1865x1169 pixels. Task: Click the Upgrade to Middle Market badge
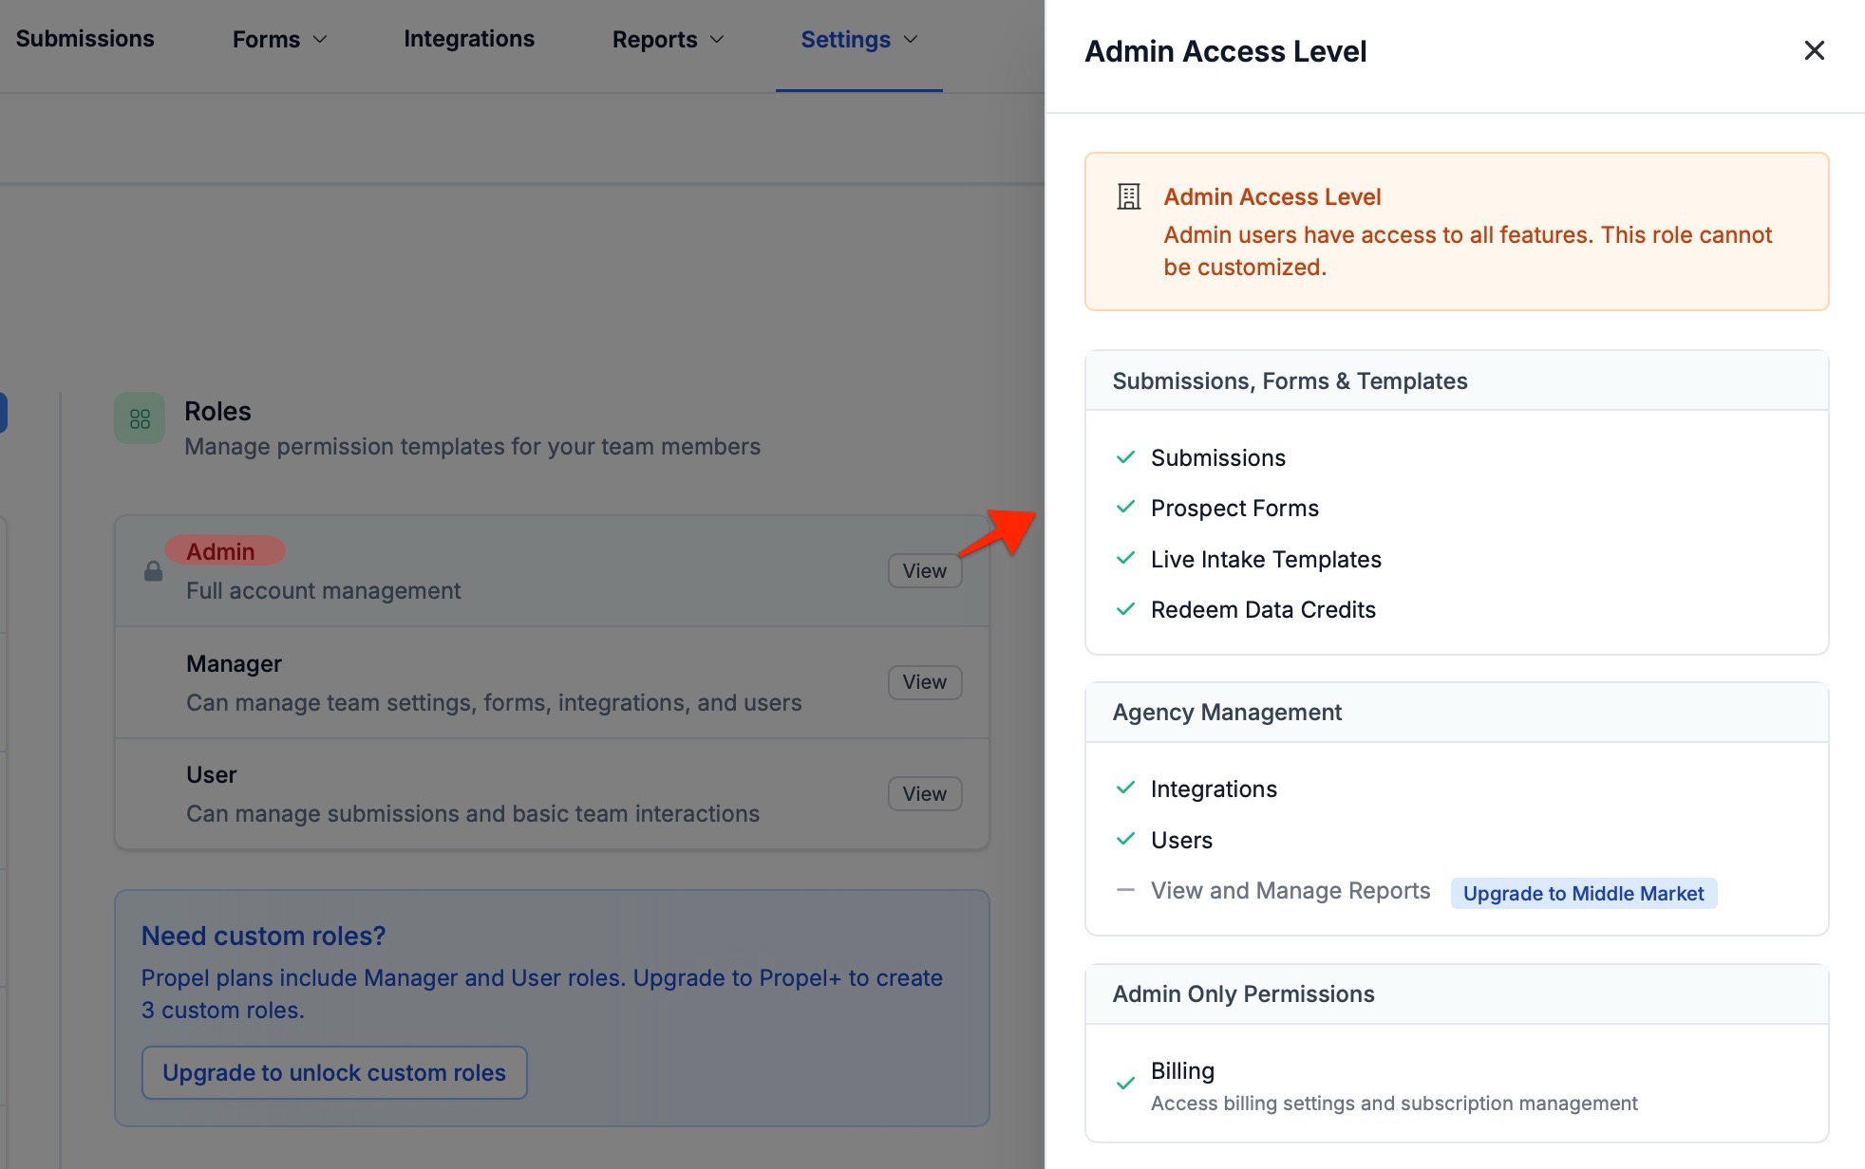tap(1583, 893)
